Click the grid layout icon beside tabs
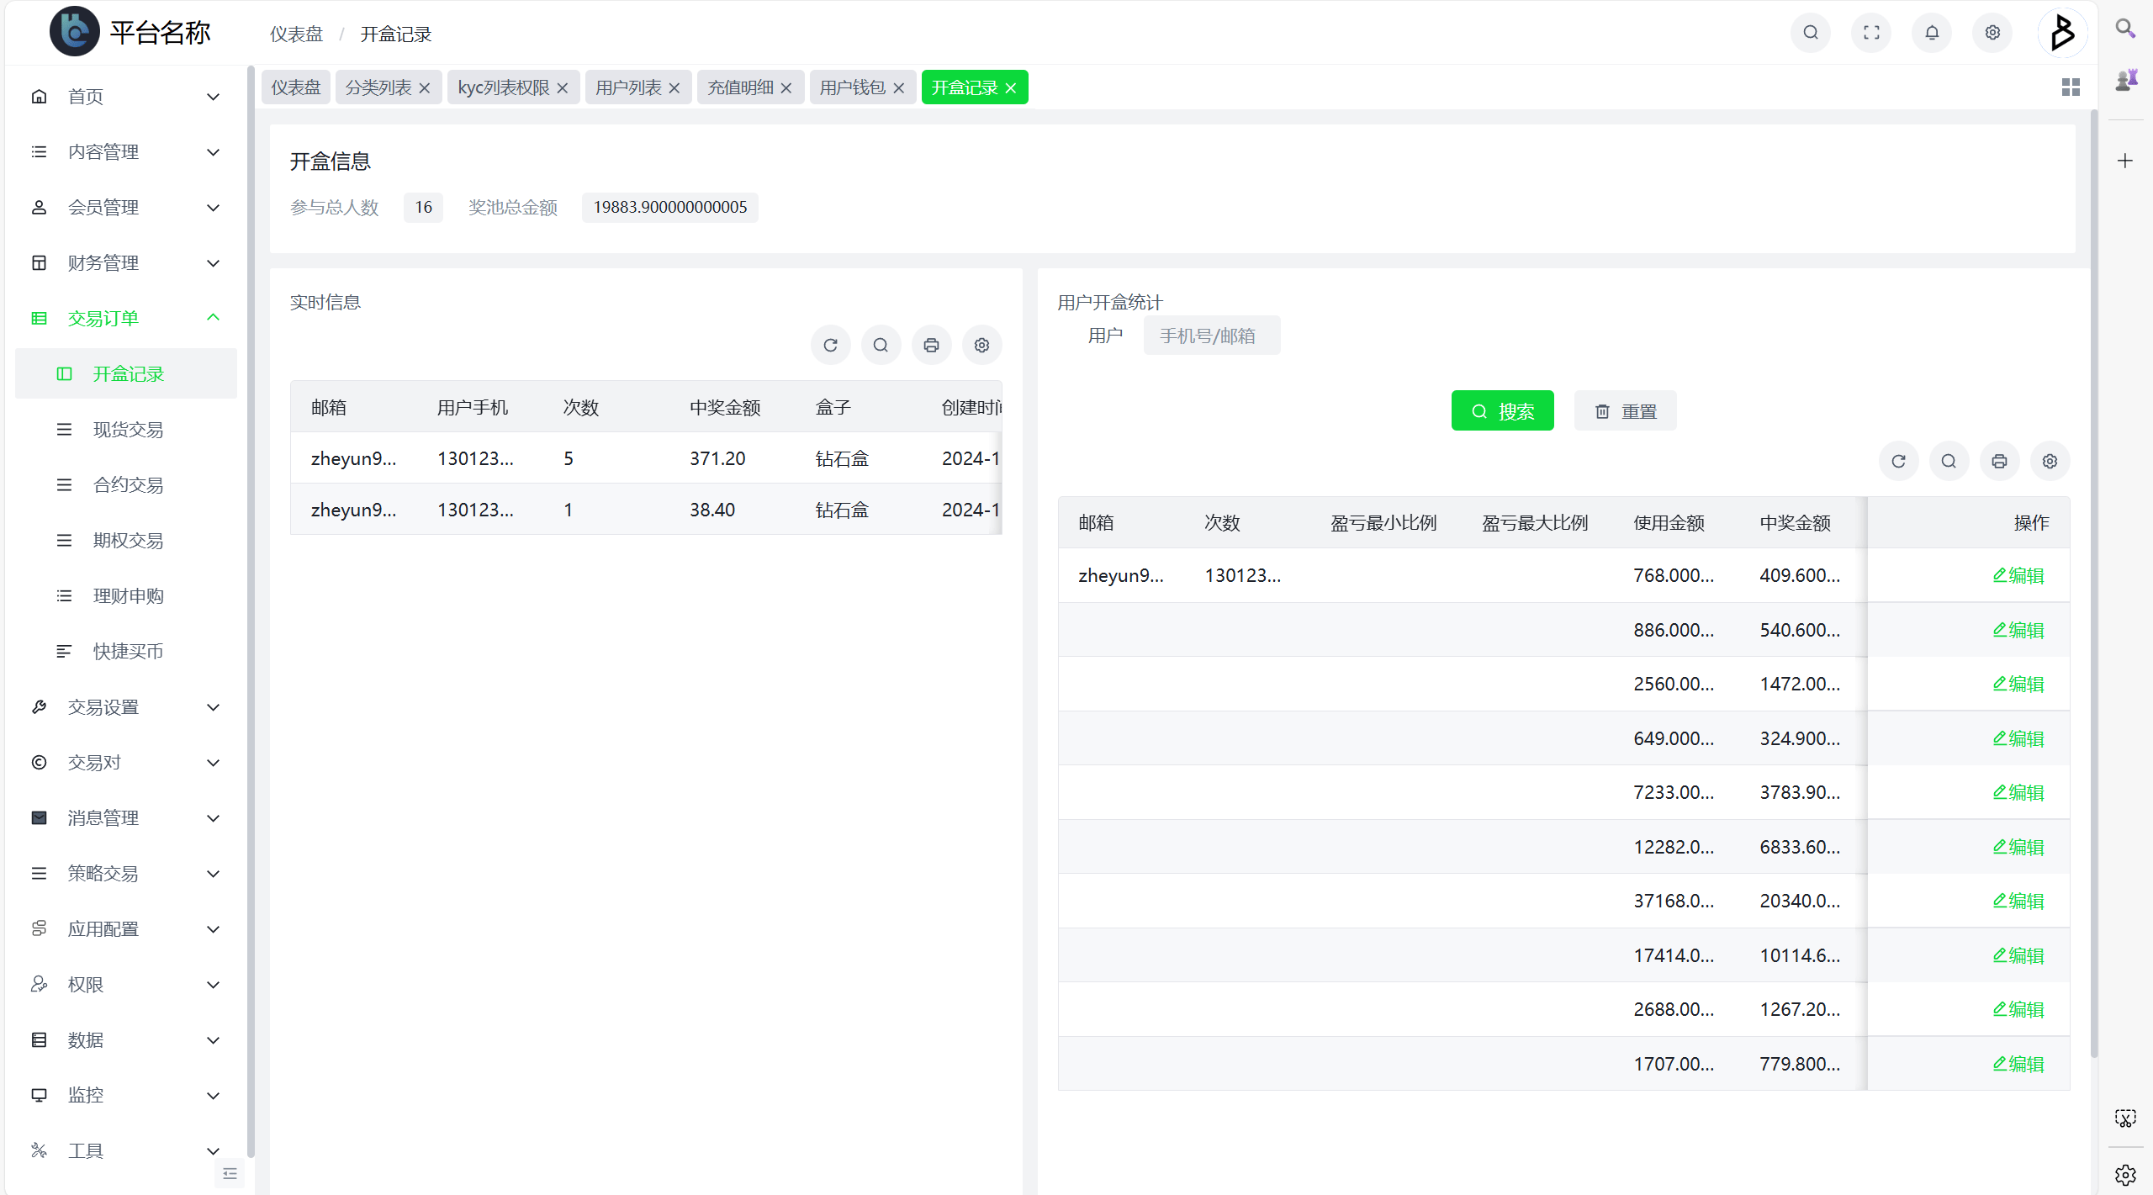The height and width of the screenshot is (1195, 2153). pos(2071,87)
